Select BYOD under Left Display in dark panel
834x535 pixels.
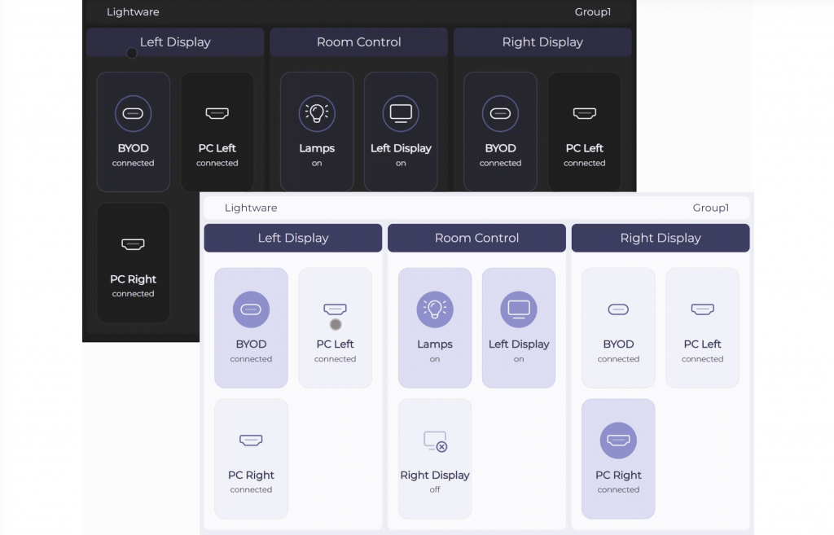click(133, 132)
